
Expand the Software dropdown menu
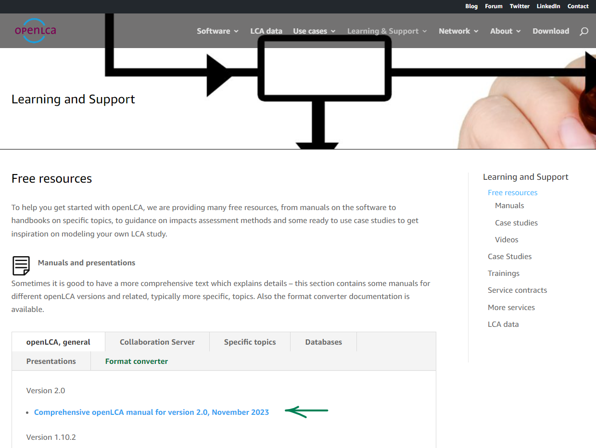pos(217,31)
